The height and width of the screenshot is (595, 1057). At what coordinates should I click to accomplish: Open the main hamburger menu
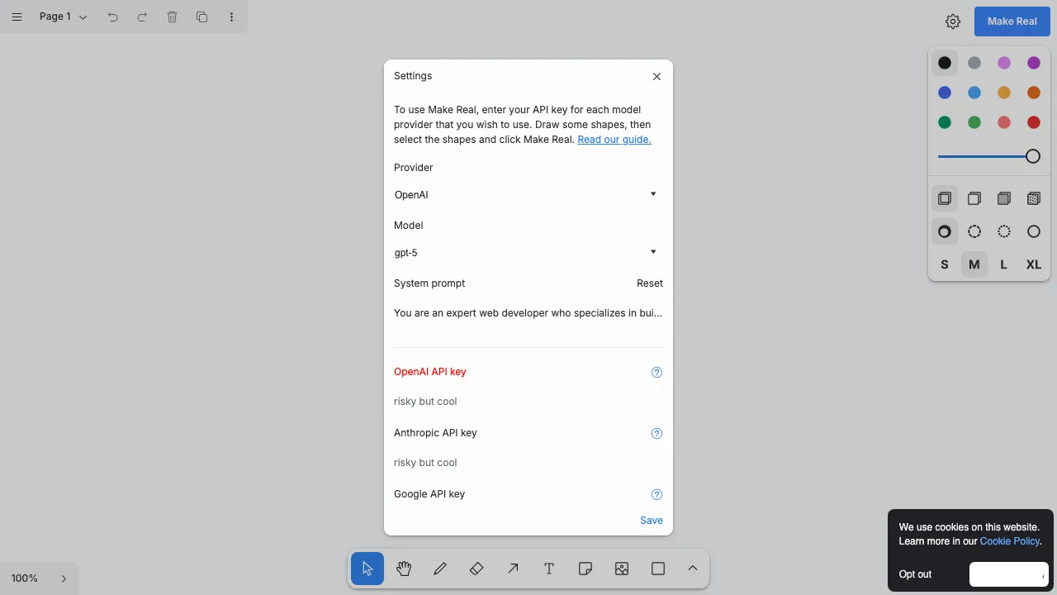click(17, 17)
